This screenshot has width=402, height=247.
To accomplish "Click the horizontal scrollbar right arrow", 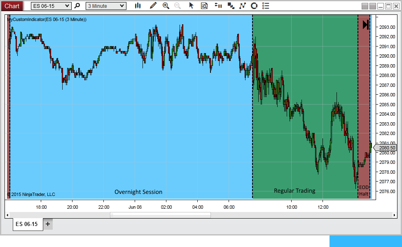I will (394, 215).
